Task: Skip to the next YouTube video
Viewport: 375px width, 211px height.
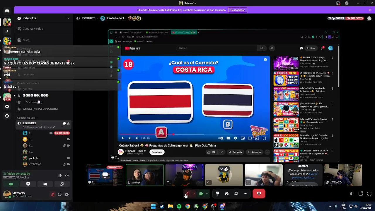Action: 130,138
